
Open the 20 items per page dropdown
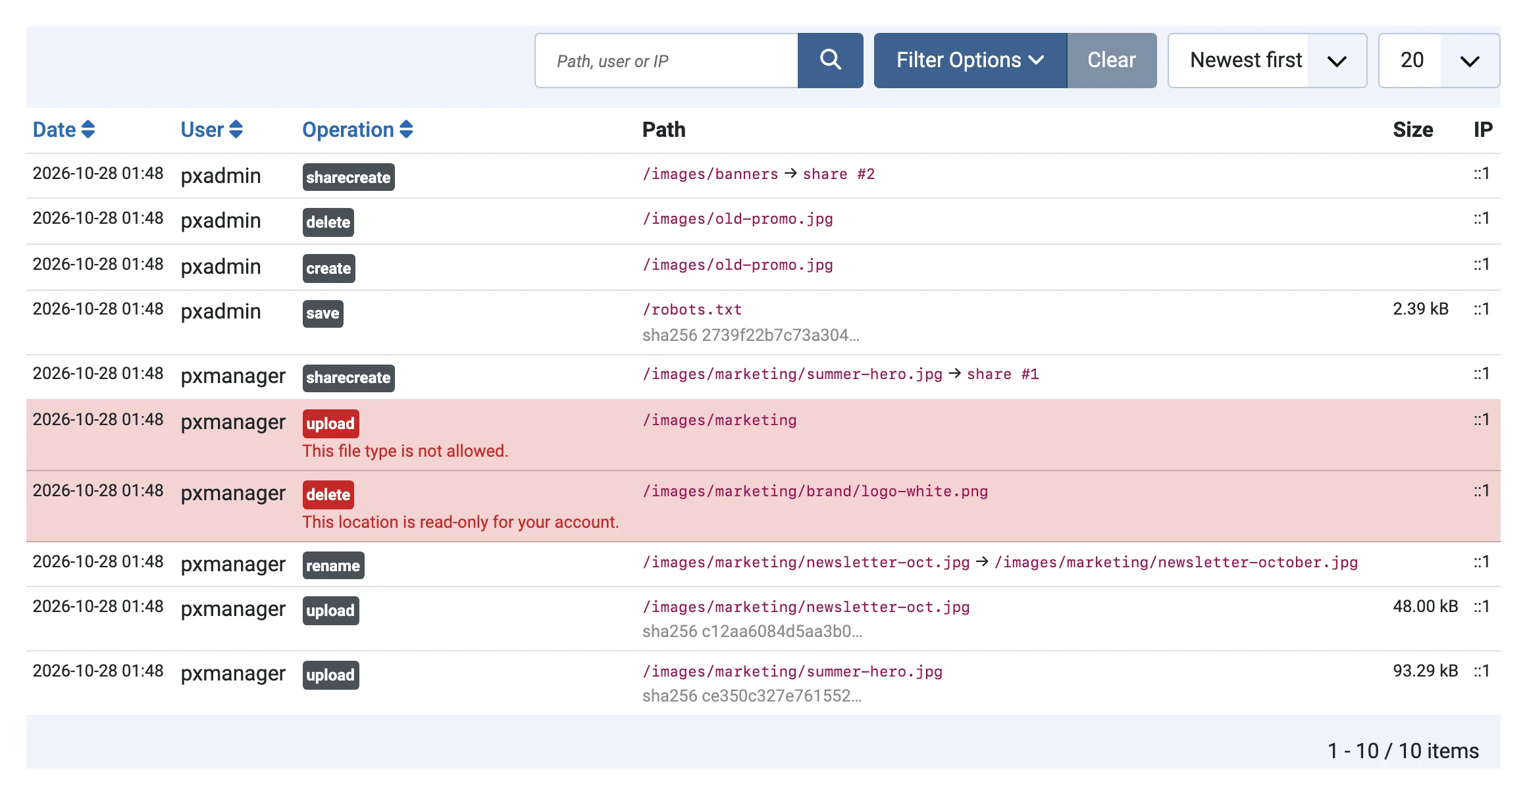pos(1439,61)
